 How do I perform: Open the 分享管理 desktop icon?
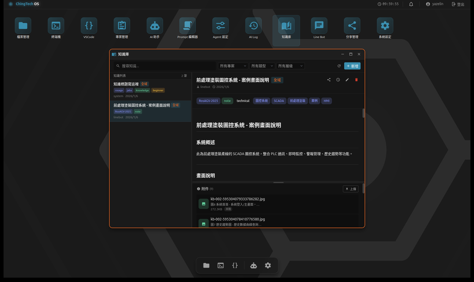click(352, 28)
